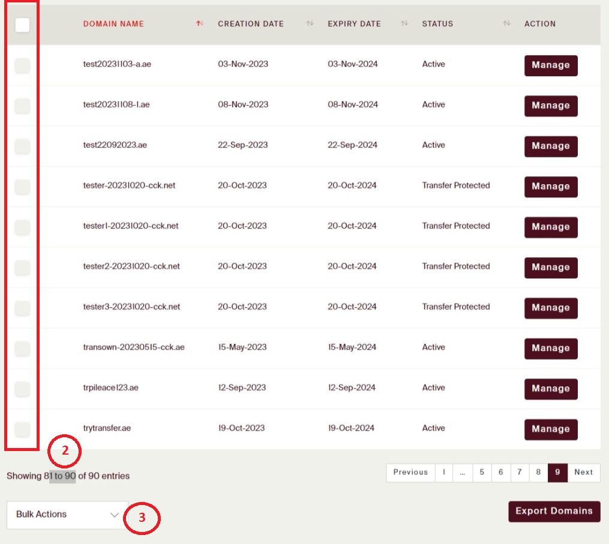
Task: Open the Bulk Actions dropdown
Action: (67, 515)
